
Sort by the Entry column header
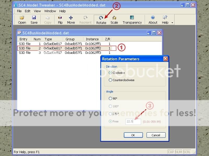(x=24, y=39)
